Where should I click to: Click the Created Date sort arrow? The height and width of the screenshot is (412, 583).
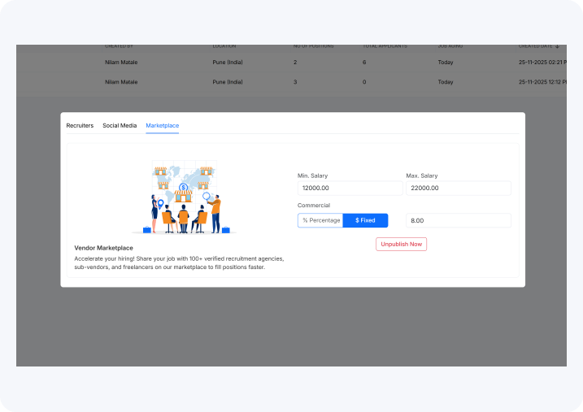(557, 47)
